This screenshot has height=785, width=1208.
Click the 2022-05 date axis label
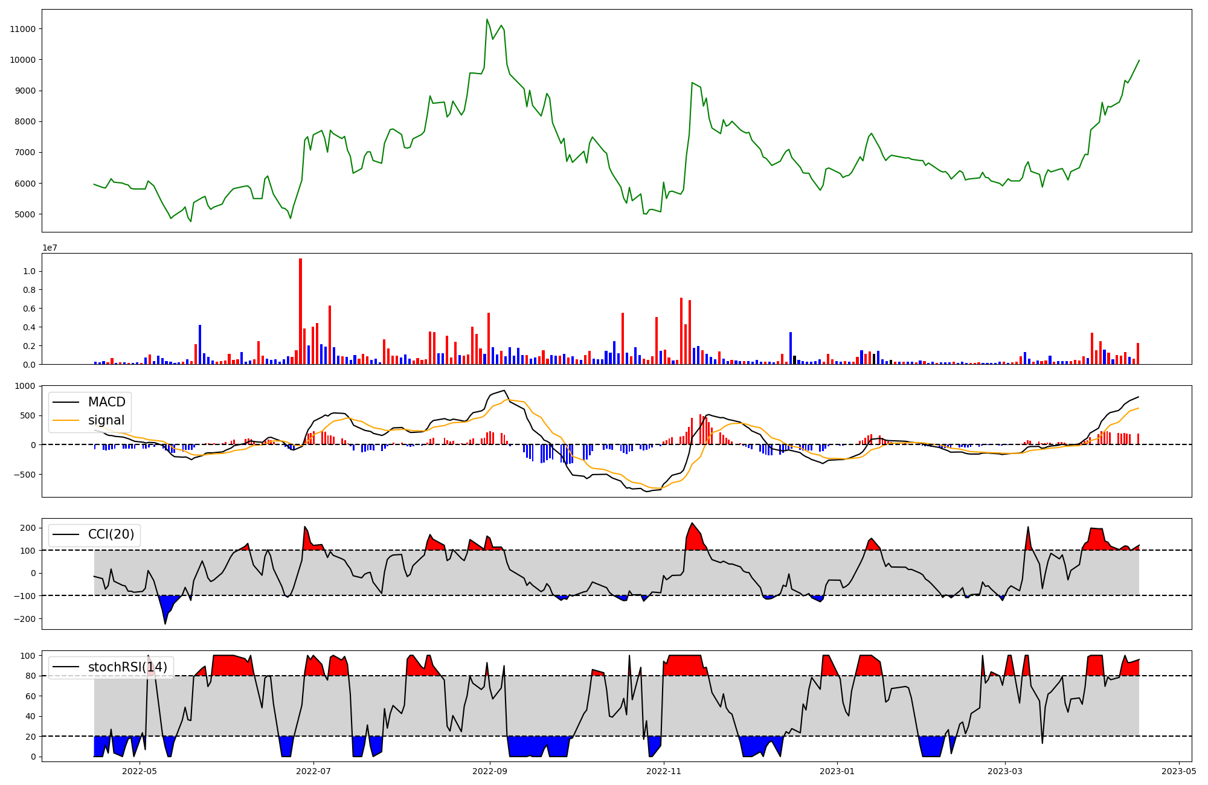(x=140, y=771)
